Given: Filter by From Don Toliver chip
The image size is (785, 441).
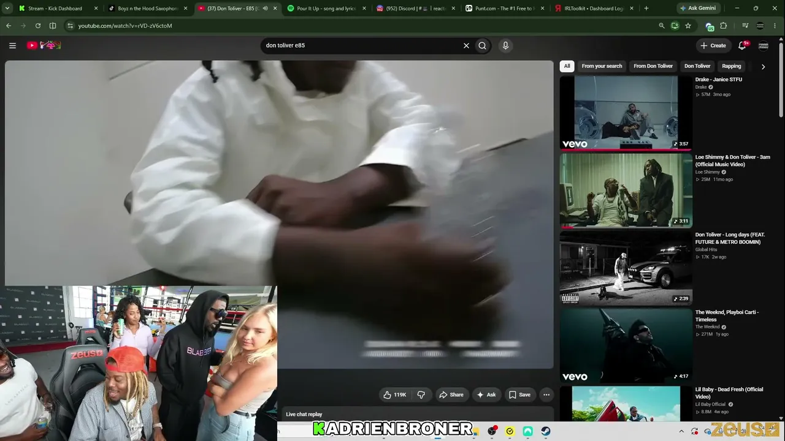Looking at the screenshot, I should pyautogui.click(x=653, y=66).
